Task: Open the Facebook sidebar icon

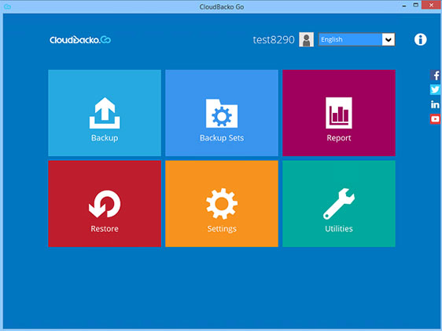Action: [435, 75]
